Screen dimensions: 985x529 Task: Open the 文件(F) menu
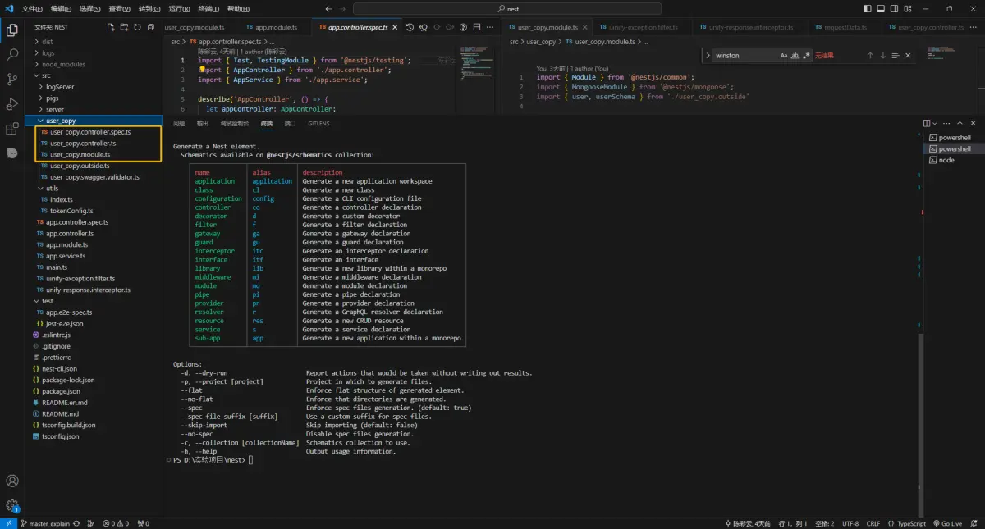point(33,8)
